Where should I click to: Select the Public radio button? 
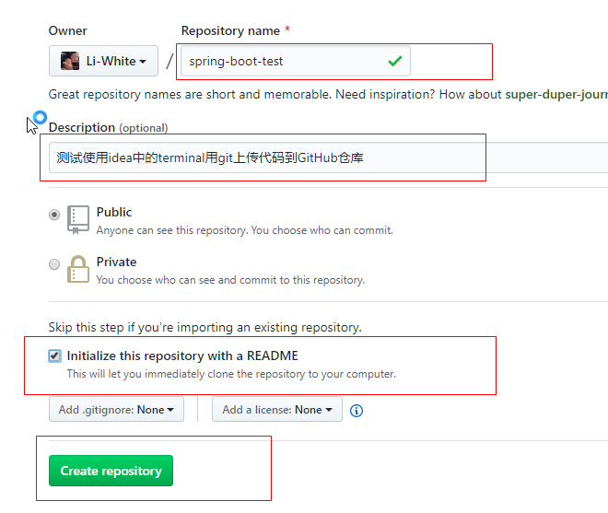pyautogui.click(x=54, y=215)
